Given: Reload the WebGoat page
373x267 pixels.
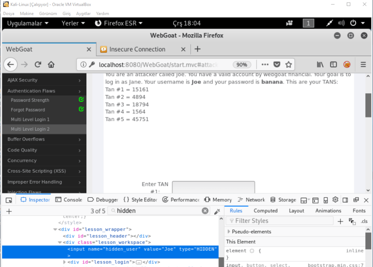Looking at the screenshot, I should 38,64.
